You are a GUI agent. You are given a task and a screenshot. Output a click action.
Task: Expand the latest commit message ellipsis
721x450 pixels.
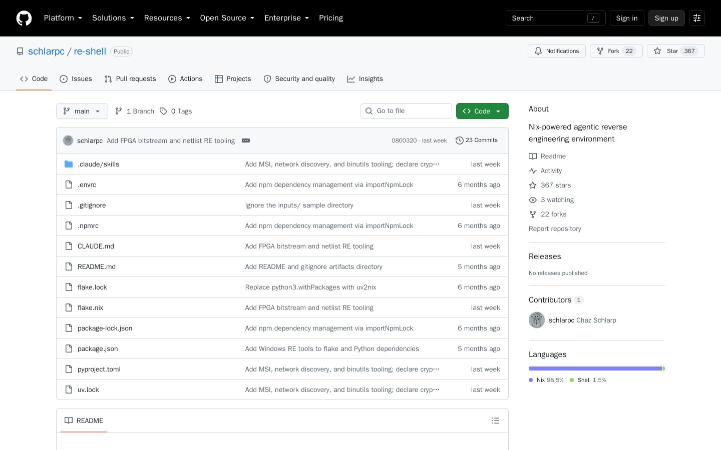[246, 140]
